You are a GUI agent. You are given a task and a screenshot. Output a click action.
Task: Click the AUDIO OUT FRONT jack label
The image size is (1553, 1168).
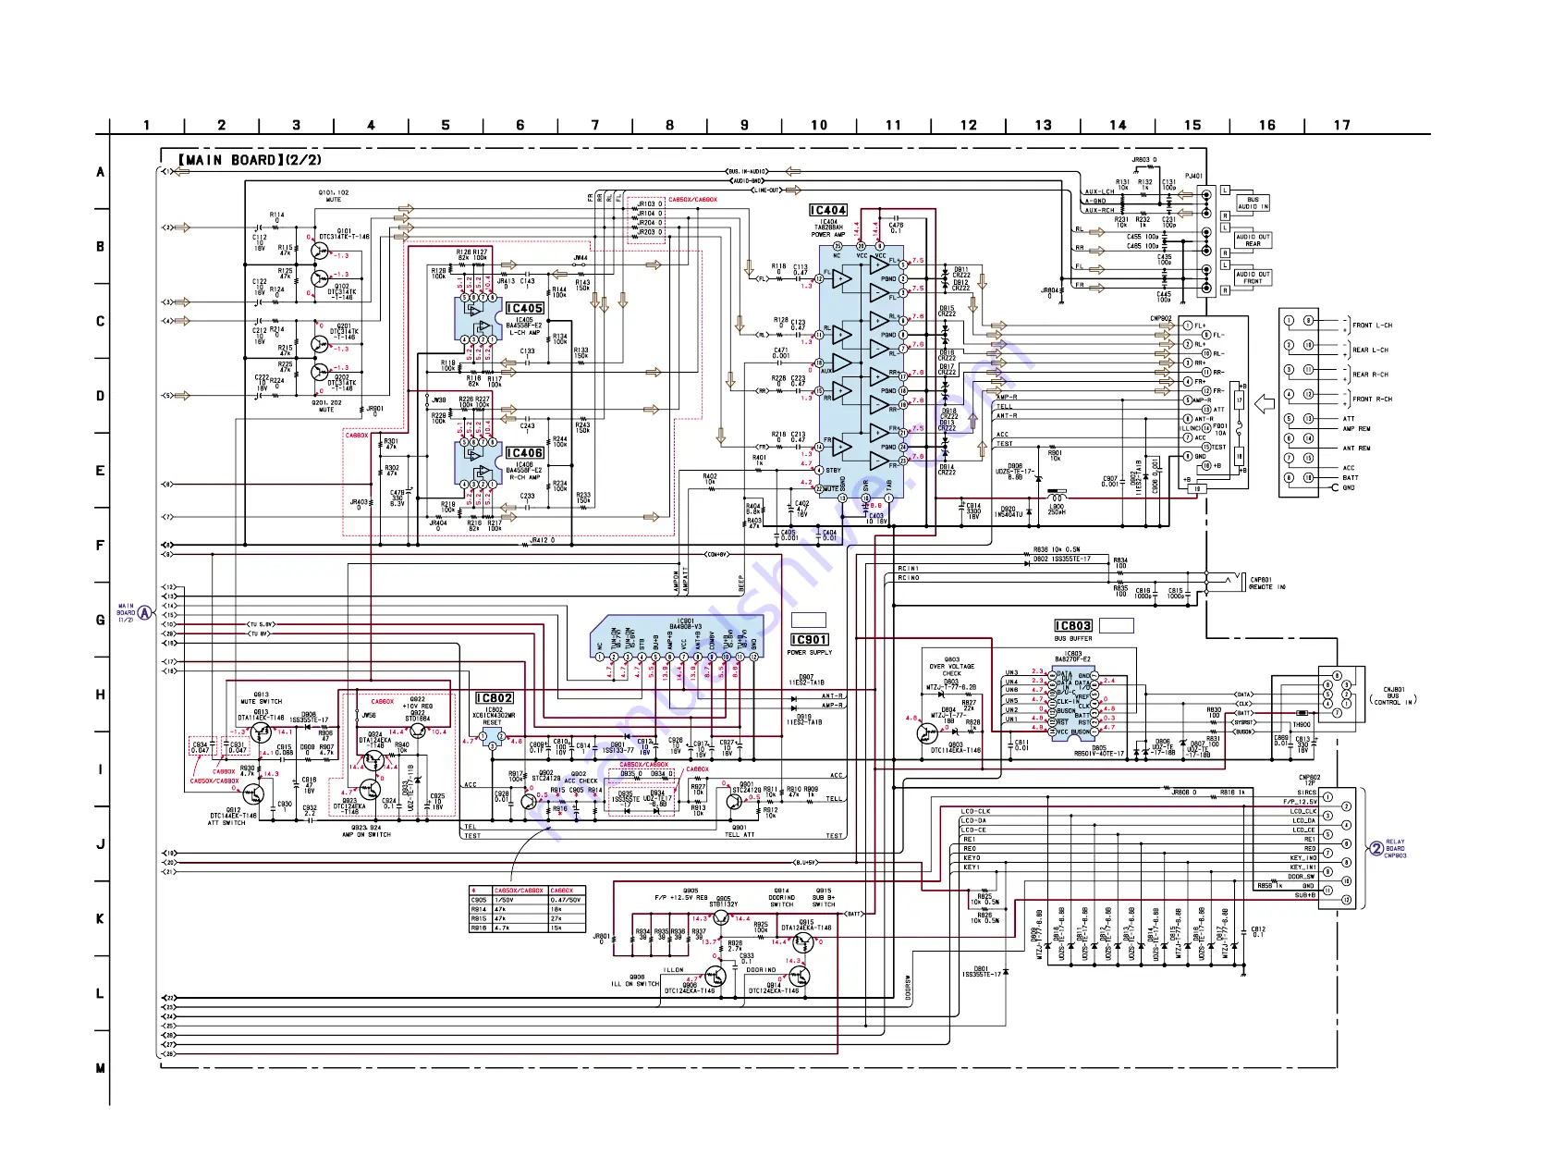point(1253,277)
